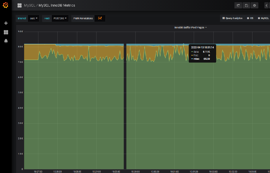Screen dimensions: 270x173
Task: Click the Share dashboard icon
Action: (x=238, y=5)
